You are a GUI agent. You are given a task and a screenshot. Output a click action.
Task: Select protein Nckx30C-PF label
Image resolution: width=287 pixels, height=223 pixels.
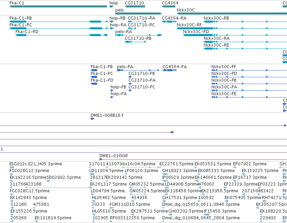224,67
